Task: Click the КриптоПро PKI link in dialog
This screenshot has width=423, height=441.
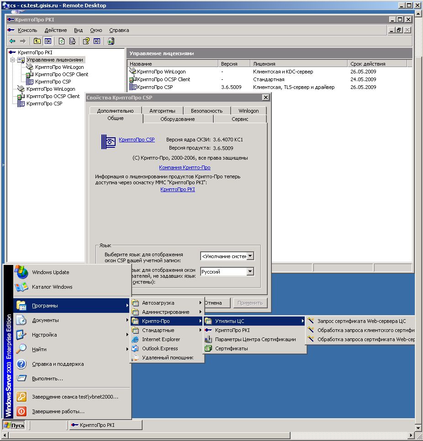Action: click(x=178, y=189)
